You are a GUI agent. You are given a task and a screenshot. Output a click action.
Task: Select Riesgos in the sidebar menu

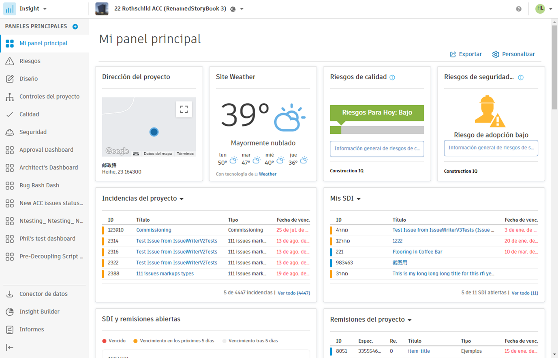(x=30, y=61)
